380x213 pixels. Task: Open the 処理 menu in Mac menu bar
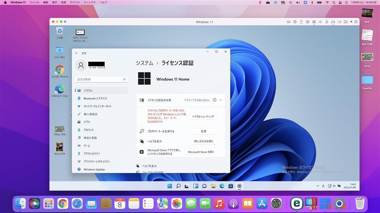[63, 3]
